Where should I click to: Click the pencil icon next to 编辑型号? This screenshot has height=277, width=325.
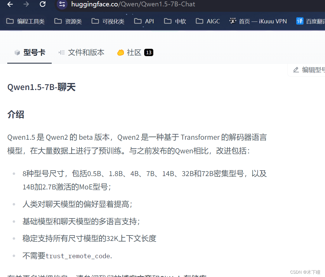pyautogui.click(x=296, y=69)
